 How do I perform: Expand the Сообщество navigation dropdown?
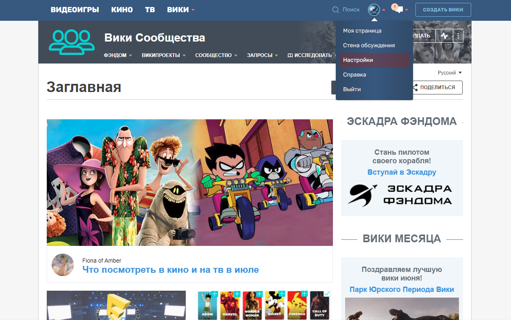(x=236, y=55)
